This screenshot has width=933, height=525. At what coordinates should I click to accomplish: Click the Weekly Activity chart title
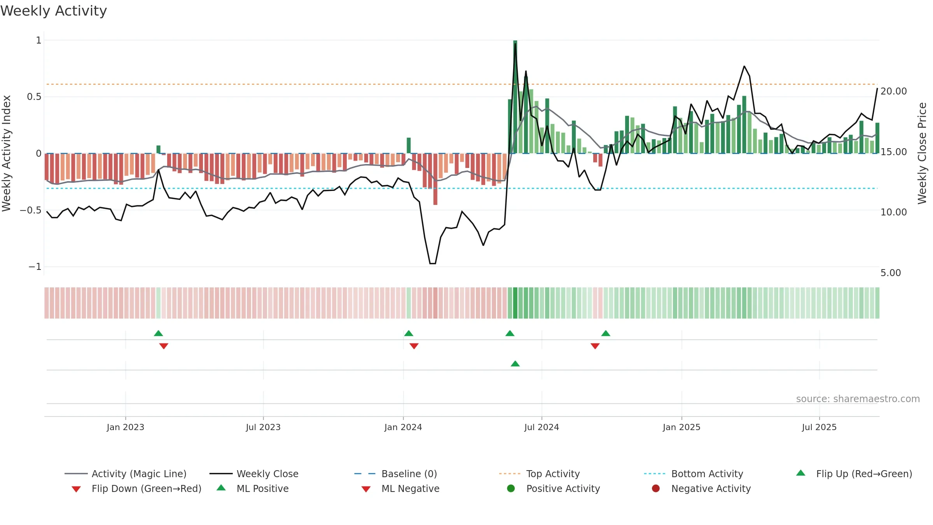[54, 11]
